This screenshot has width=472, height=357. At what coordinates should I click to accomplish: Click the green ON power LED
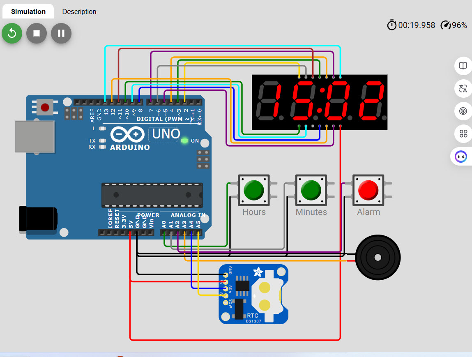pyautogui.click(x=184, y=140)
